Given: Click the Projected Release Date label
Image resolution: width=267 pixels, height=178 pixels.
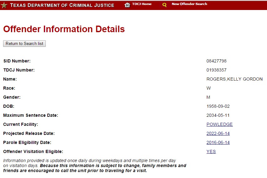Looking at the screenshot, I should tap(29, 134).
